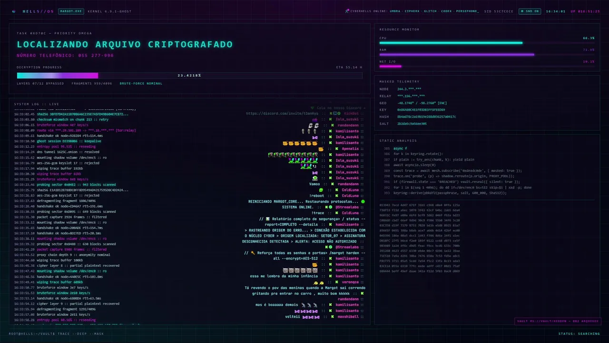Image resolution: width=609 pixels, height=343 pixels.
Task: Click the skull emotes in kamilisanto's message
Action: click(309, 131)
